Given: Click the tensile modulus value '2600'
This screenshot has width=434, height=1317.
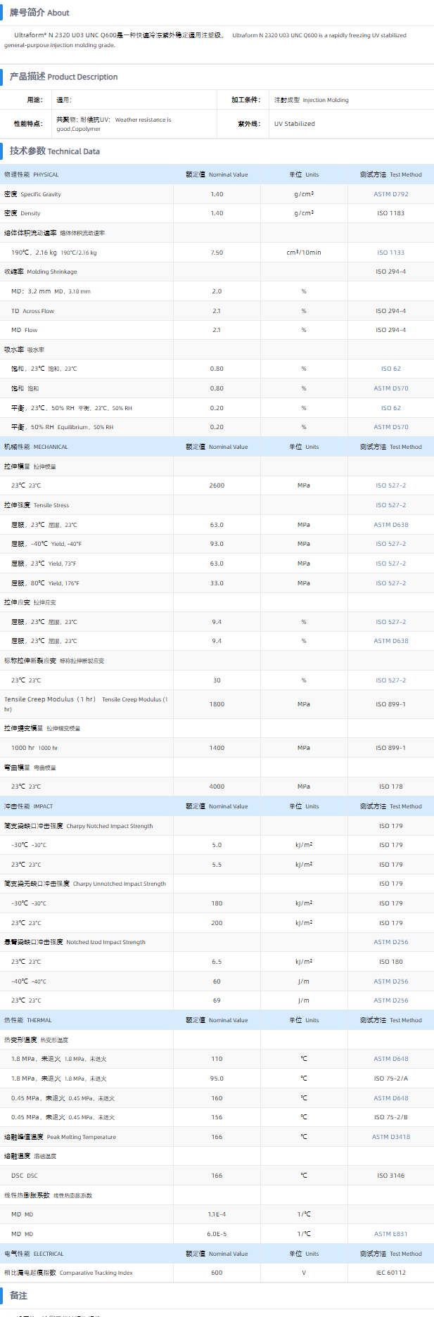Looking at the screenshot, I should [217, 485].
